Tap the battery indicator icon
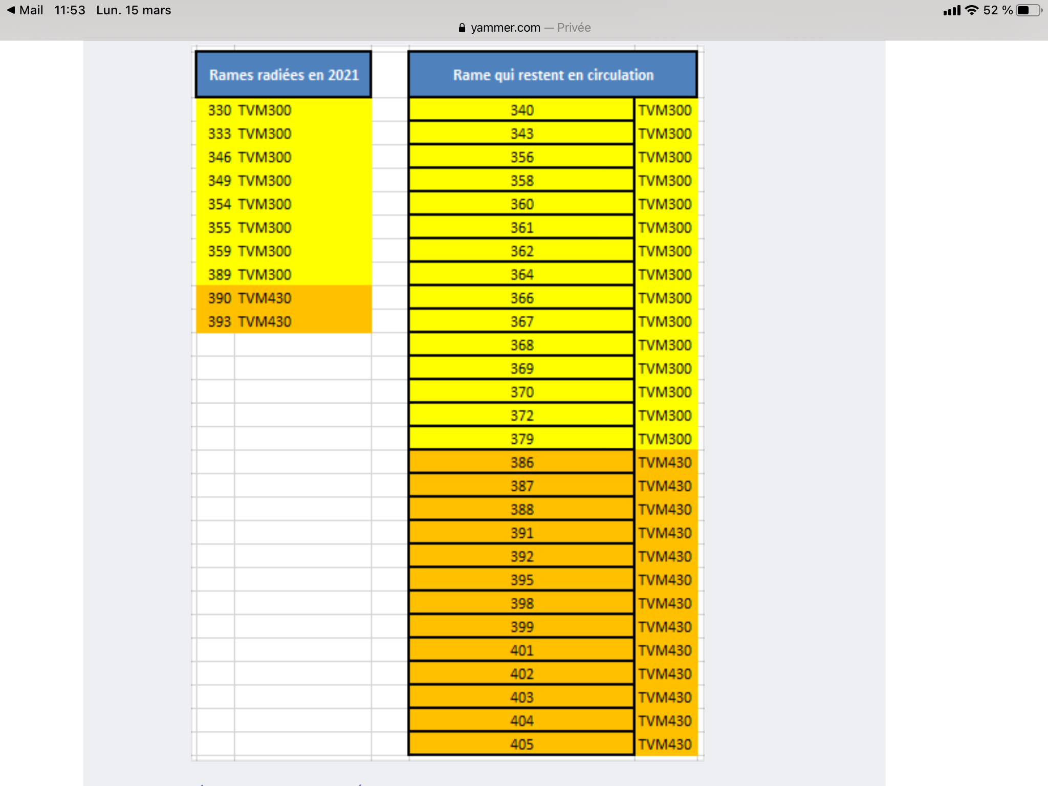Image resolution: width=1048 pixels, height=786 pixels. [1029, 10]
